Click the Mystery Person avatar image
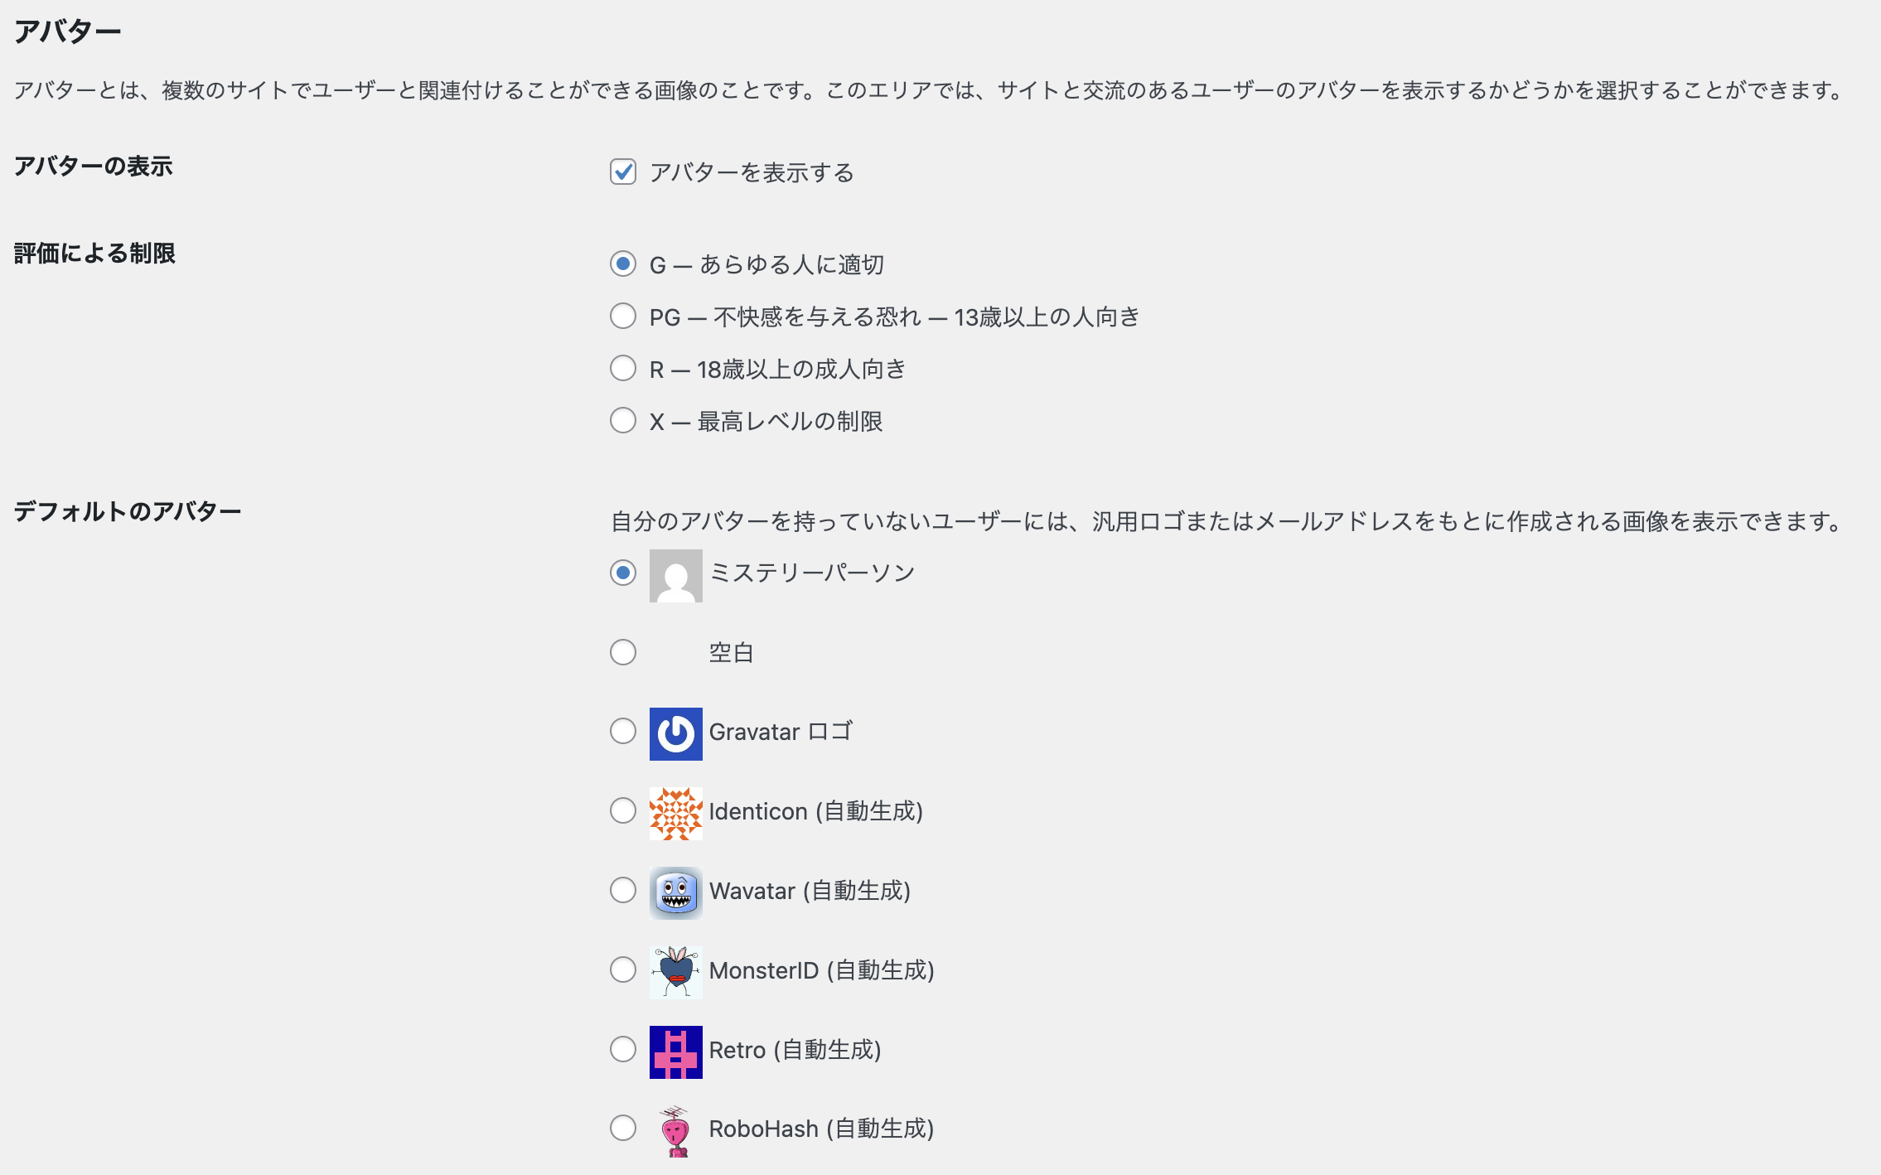 pos(675,575)
